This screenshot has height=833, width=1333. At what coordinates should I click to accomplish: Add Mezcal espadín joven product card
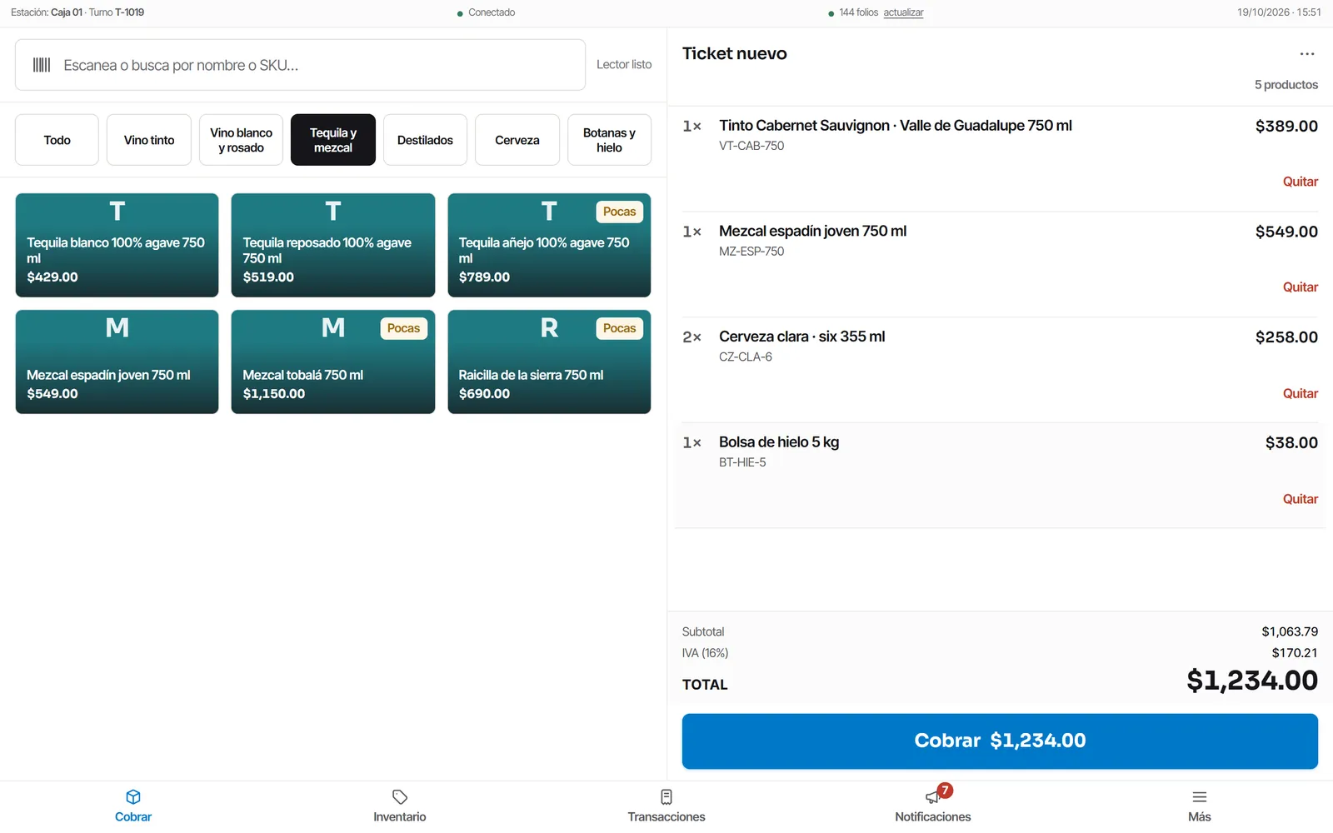point(117,362)
